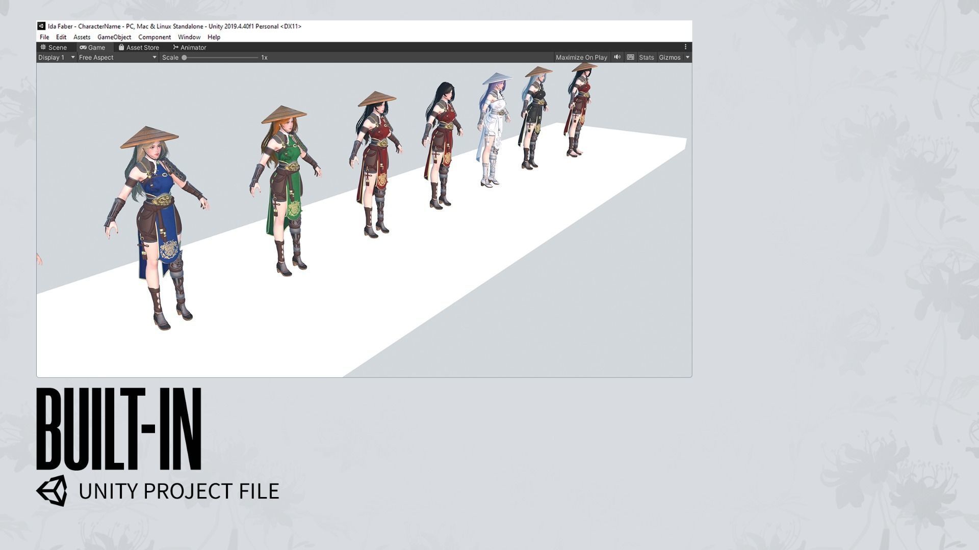Click the Scale slider handle
The width and height of the screenshot is (979, 550).
pyautogui.click(x=184, y=58)
